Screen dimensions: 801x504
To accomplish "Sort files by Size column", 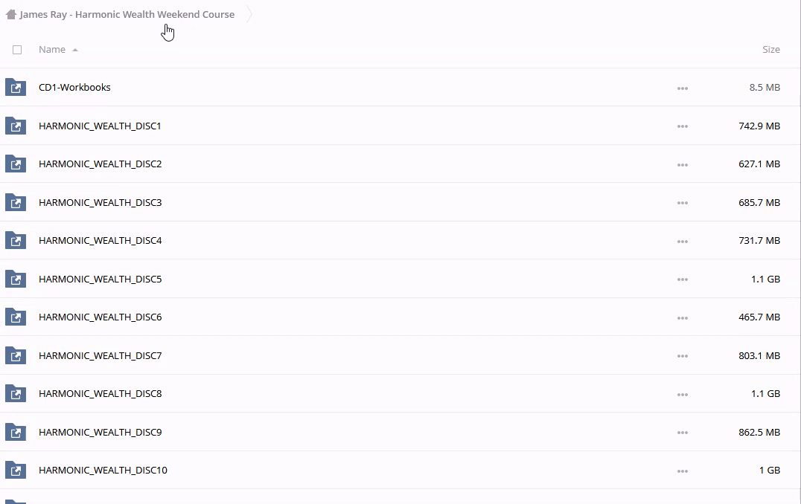I will 770,50.
